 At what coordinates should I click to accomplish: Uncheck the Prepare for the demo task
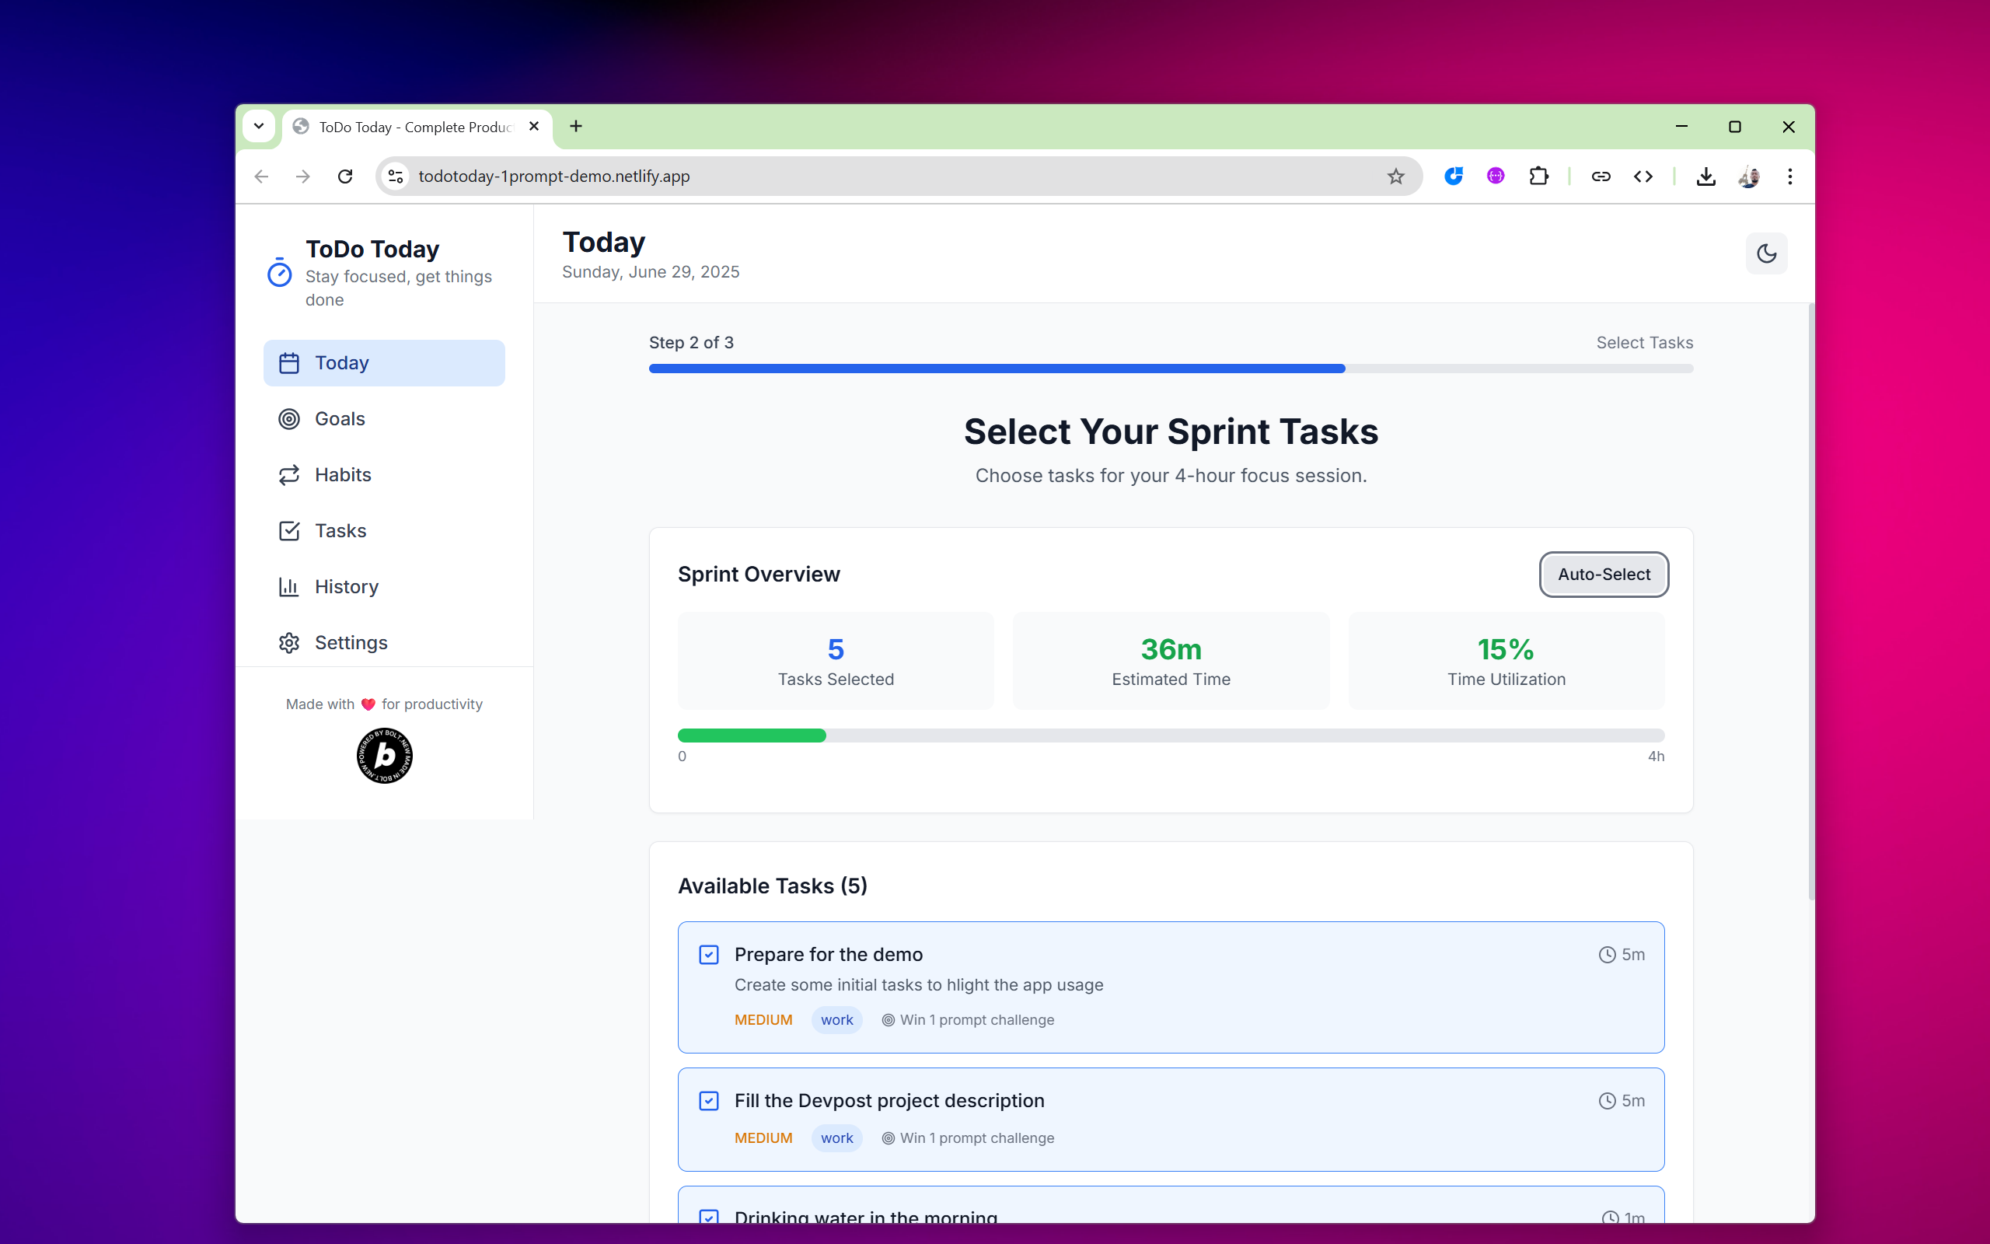coord(709,955)
